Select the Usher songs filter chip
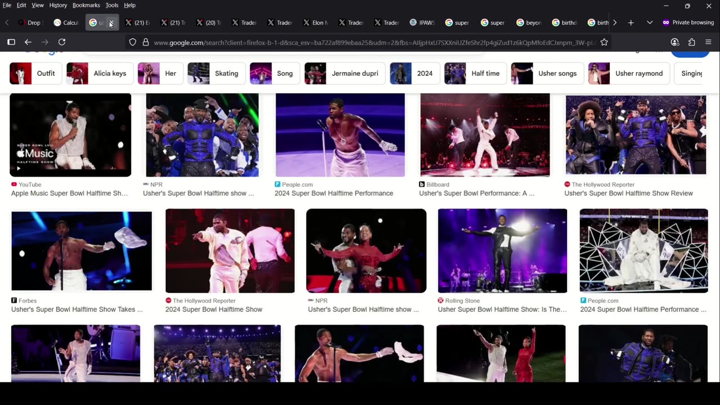 (547, 74)
